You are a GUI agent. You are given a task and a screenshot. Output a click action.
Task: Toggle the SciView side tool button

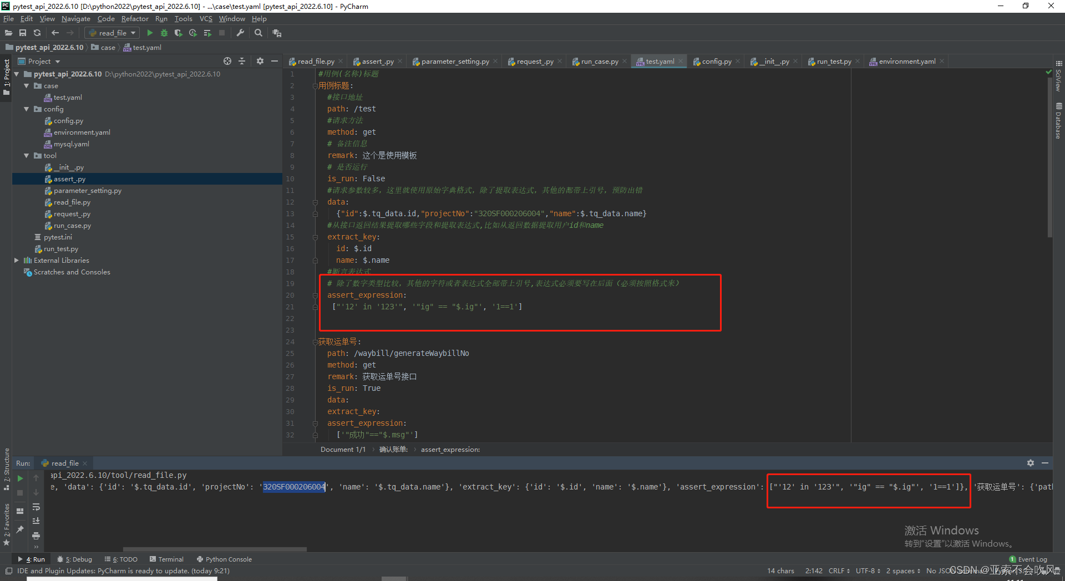(1058, 77)
